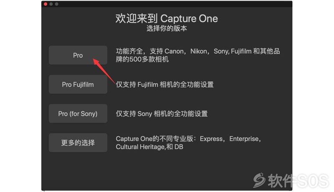Close the window with red button
The height and width of the screenshot is (192, 334).
click(46, 4)
